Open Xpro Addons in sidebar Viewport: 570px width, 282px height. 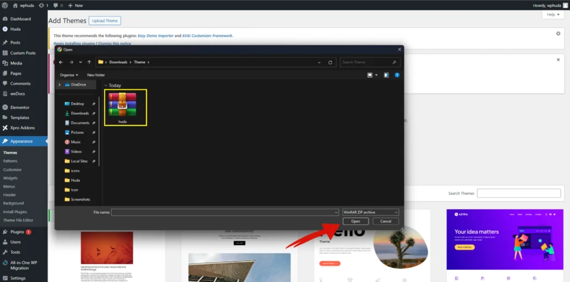(x=22, y=128)
